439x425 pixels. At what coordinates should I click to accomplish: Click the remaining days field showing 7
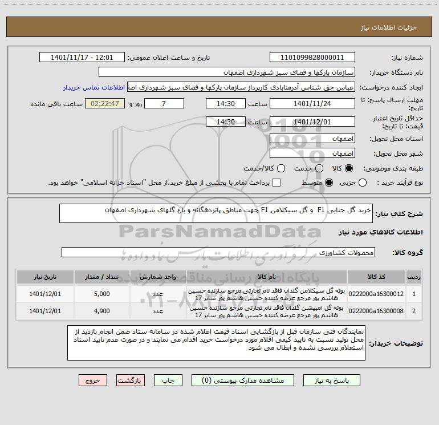click(x=164, y=103)
